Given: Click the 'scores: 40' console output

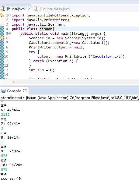Looking at the screenshot, I should tap(11, 179).
